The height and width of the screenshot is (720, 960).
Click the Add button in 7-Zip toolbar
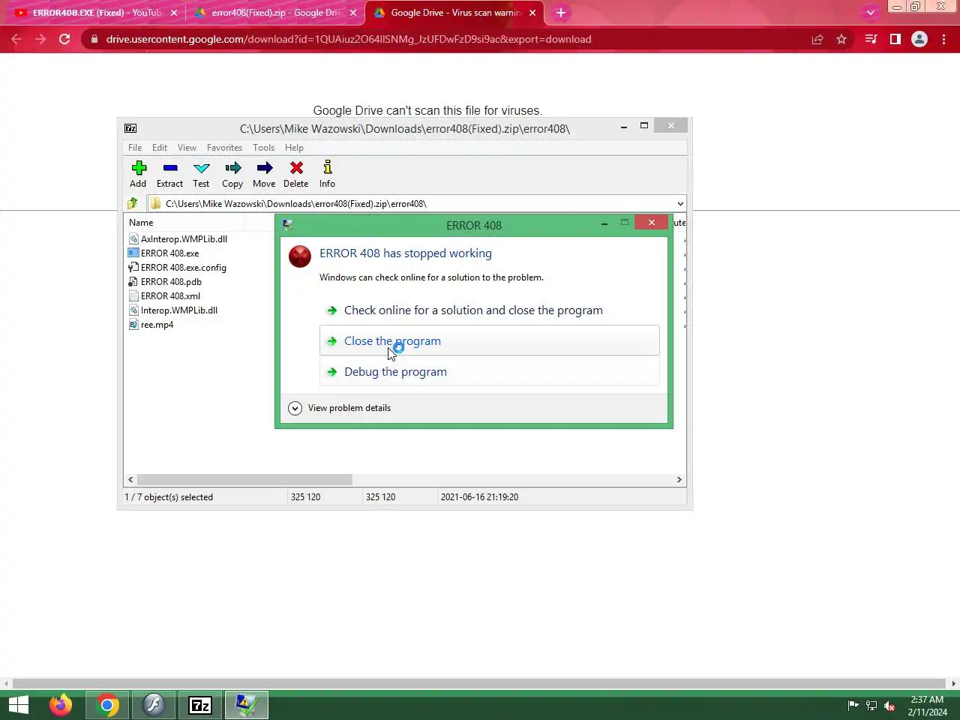click(x=139, y=174)
